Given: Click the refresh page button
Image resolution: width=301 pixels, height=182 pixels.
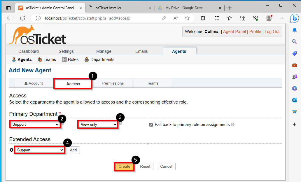Looking at the screenshot, I should click(x=22, y=18).
